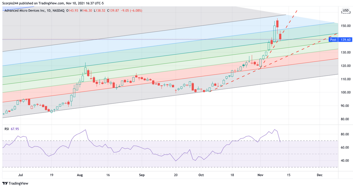The height and width of the screenshot is (186, 353).
Task: Click the 120.00 price axis label
Action: point(346,66)
